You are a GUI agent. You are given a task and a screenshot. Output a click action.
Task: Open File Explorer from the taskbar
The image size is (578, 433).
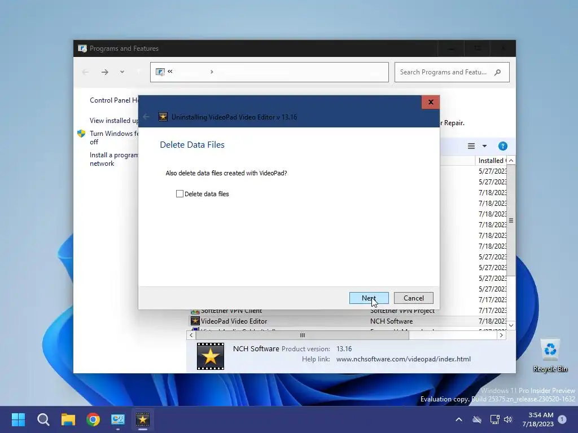click(x=68, y=419)
